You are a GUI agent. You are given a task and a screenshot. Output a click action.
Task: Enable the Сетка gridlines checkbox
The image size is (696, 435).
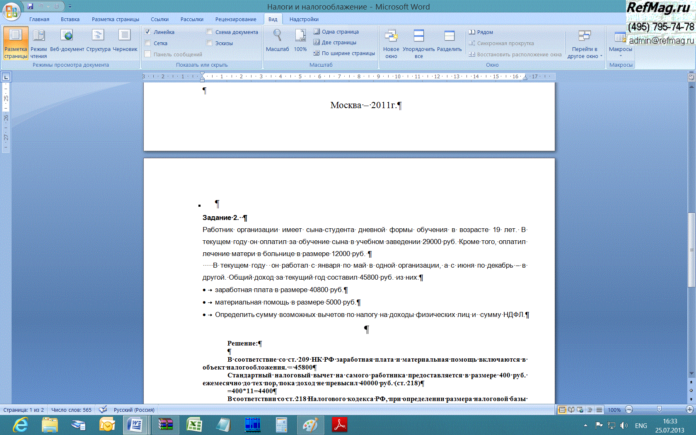(x=148, y=43)
